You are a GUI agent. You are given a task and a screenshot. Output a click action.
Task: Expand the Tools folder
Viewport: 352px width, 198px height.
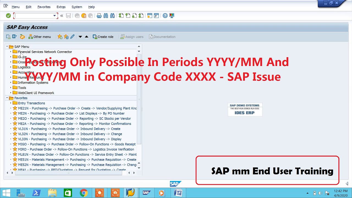[11, 88]
